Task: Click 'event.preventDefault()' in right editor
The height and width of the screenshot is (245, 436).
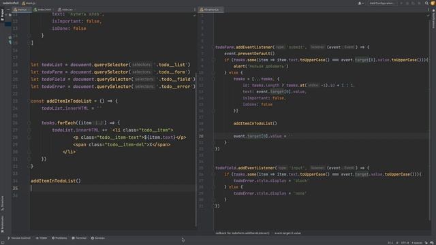Action: tap(249, 53)
